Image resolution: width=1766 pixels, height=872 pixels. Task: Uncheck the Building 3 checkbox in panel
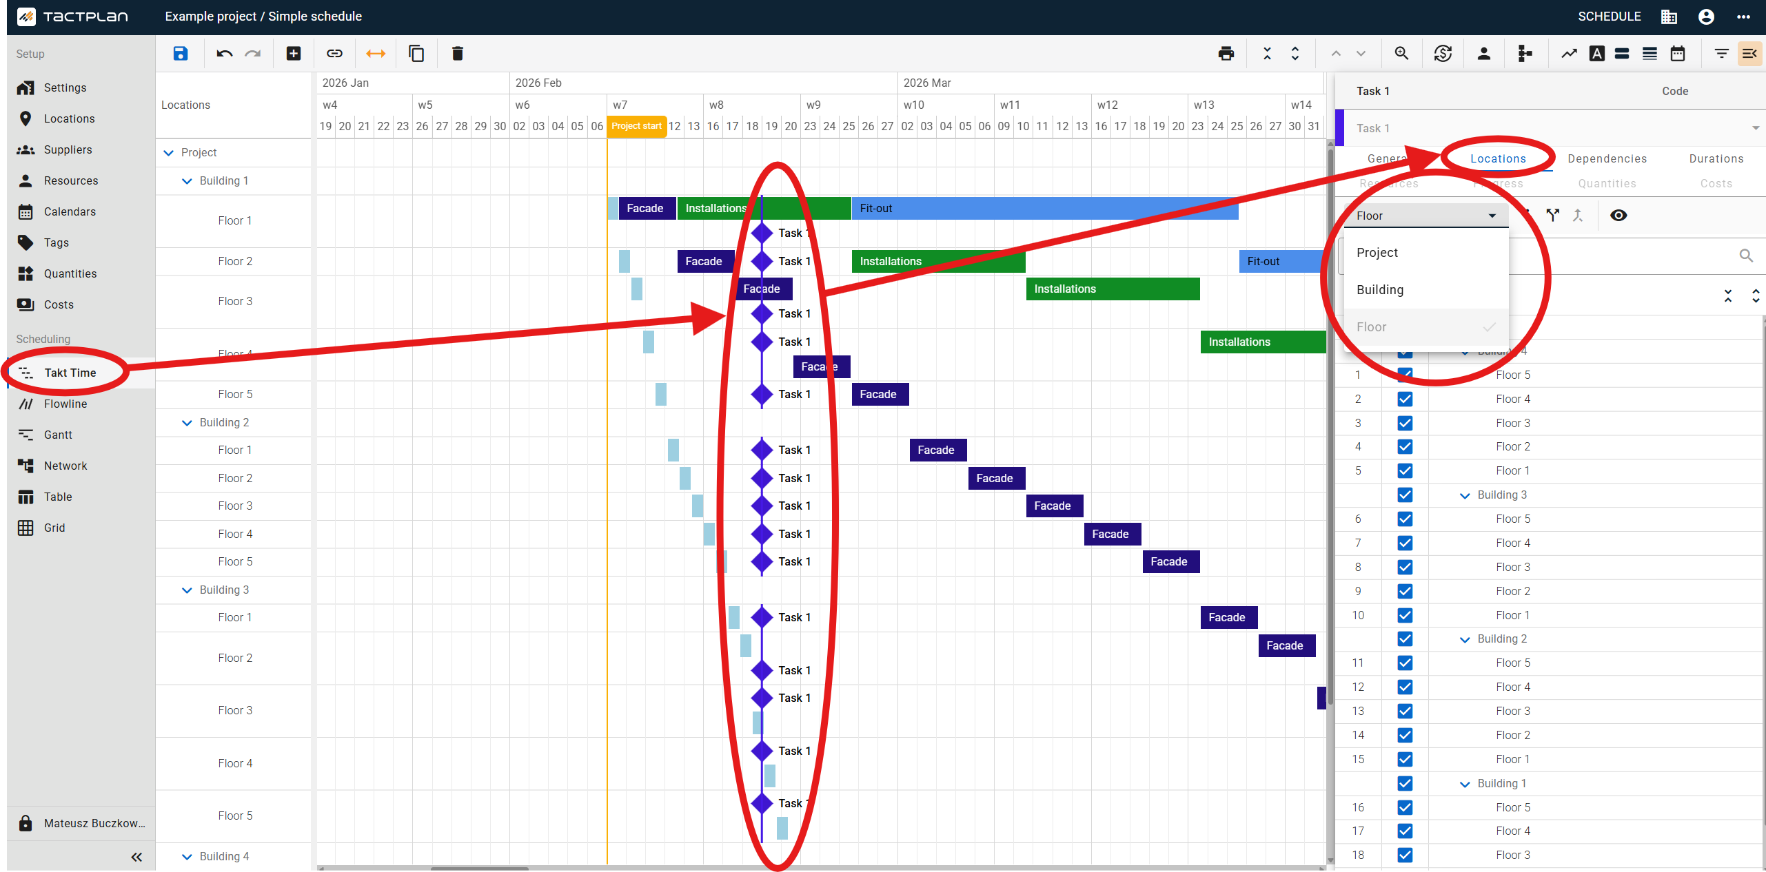1405,495
